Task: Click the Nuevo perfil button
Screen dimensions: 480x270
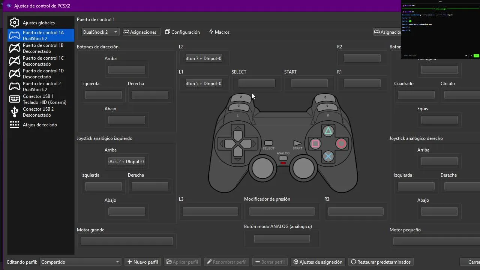Action: [x=142, y=262]
